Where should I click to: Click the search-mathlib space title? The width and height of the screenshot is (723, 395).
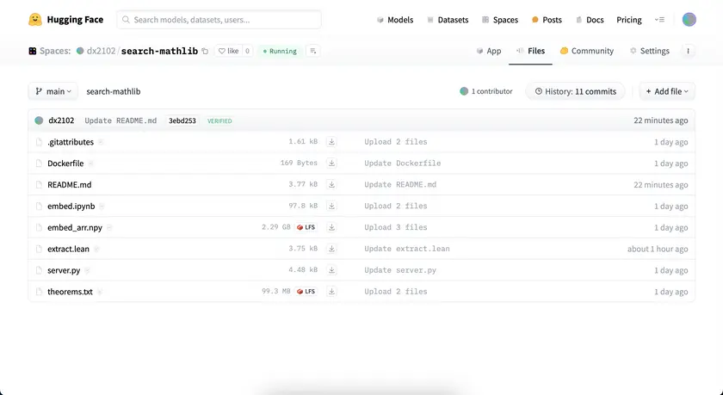tap(159, 51)
